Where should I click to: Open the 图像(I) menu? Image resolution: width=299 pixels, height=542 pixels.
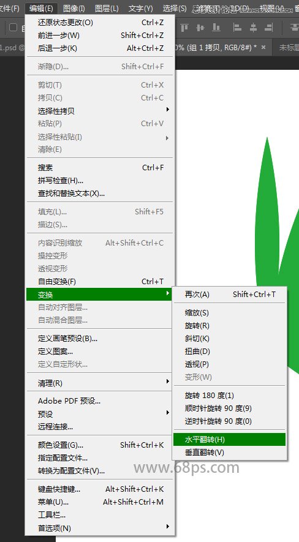[74, 9]
